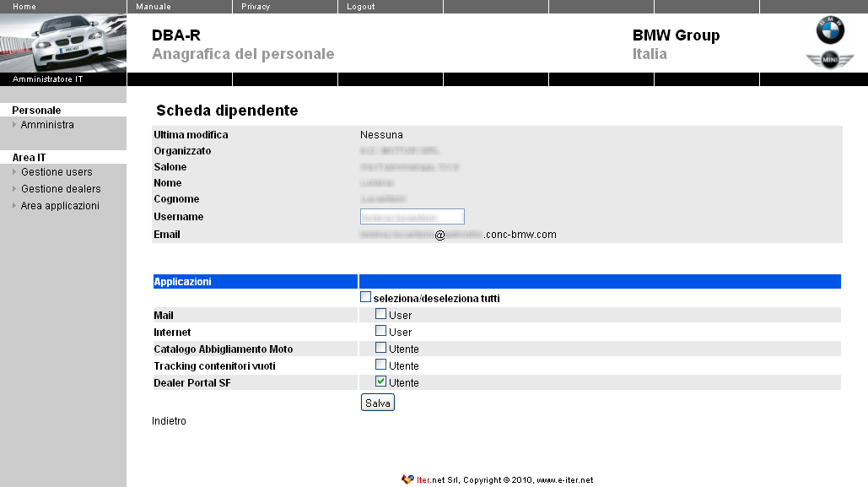Viewport: 868px width, 487px height.
Task: Open Gestione dealers in sidebar
Action: [x=61, y=189]
